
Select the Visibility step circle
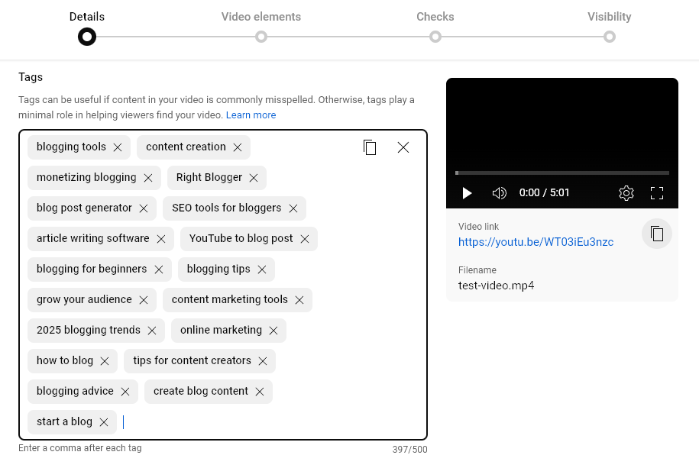click(610, 36)
